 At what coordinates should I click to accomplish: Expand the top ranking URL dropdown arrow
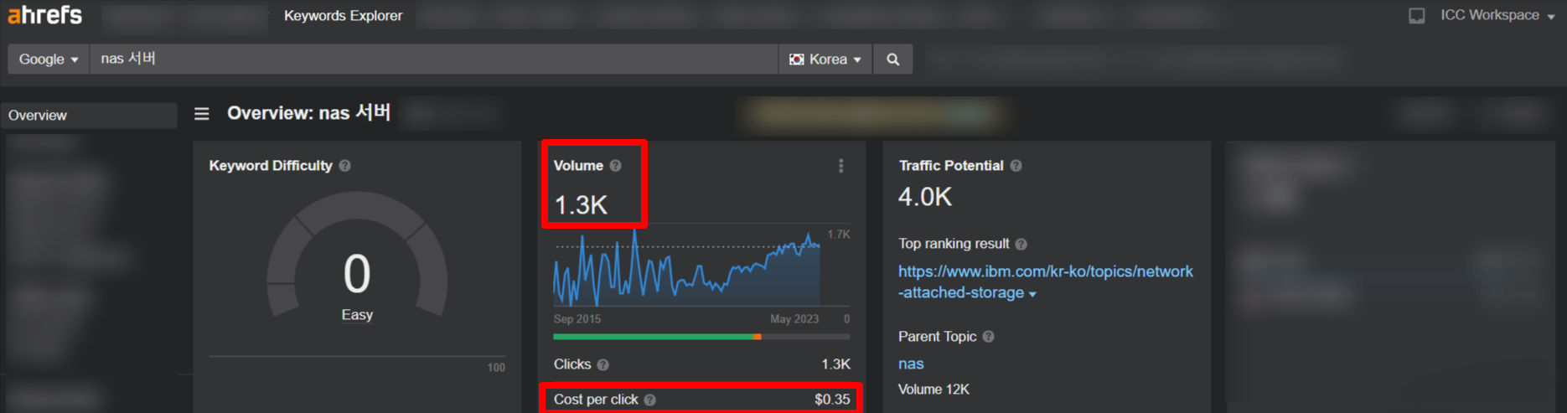click(x=1032, y=294)
